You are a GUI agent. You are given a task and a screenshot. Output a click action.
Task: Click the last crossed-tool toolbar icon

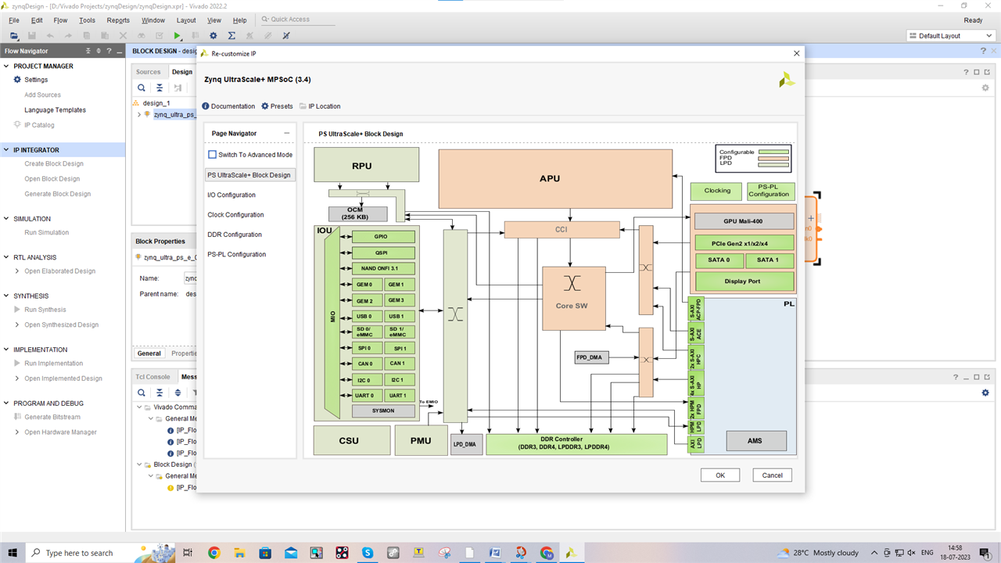[285, 36]
